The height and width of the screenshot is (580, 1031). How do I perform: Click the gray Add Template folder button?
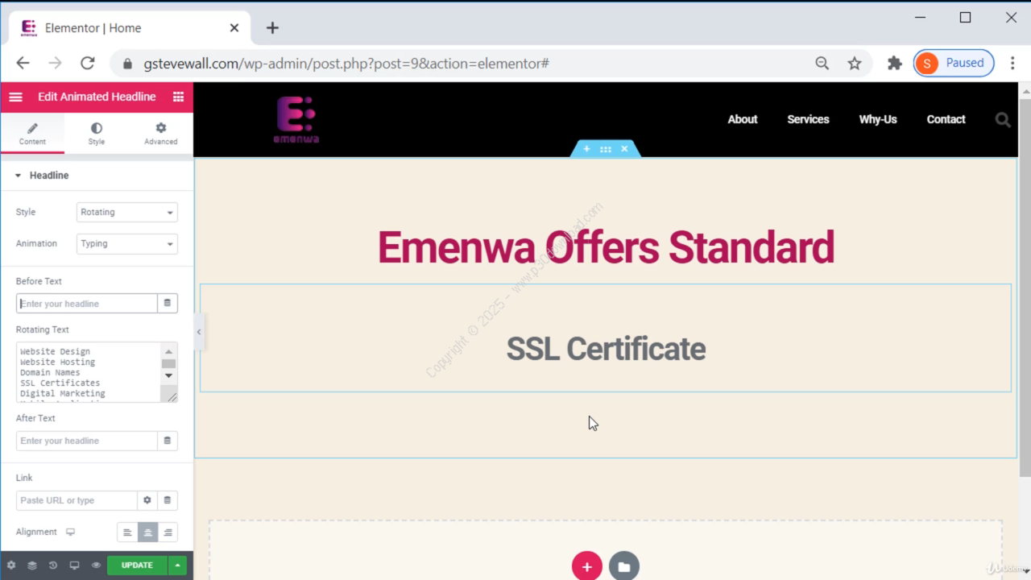tap(624, 566)
